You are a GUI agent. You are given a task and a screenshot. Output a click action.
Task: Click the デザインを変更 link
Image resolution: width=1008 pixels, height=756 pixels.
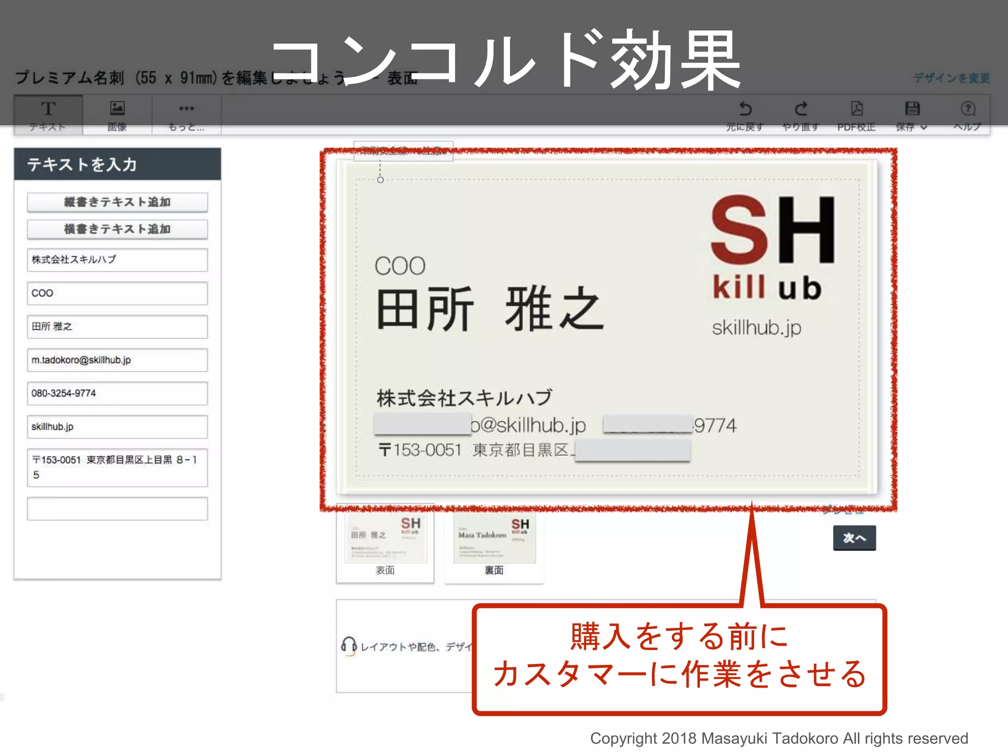pyautogui.click(x=951, y=78)
